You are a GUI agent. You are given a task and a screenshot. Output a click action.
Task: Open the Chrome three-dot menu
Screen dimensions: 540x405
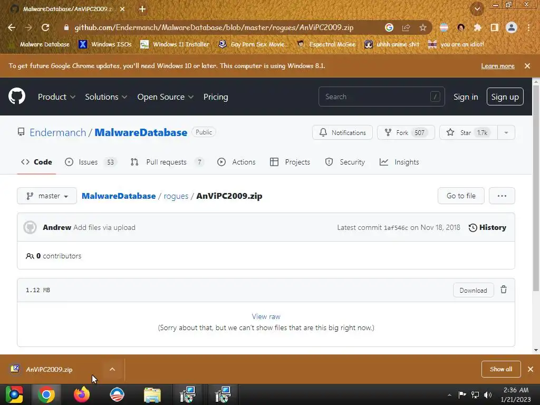point(528,27)
